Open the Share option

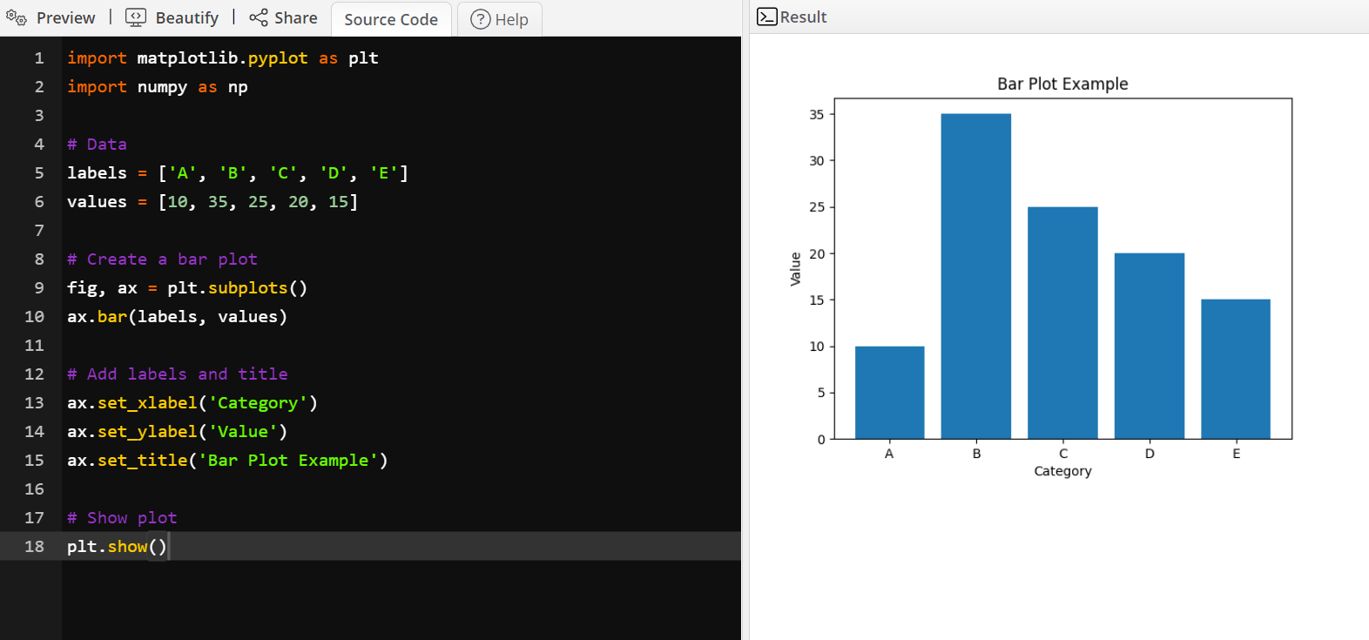296,17
